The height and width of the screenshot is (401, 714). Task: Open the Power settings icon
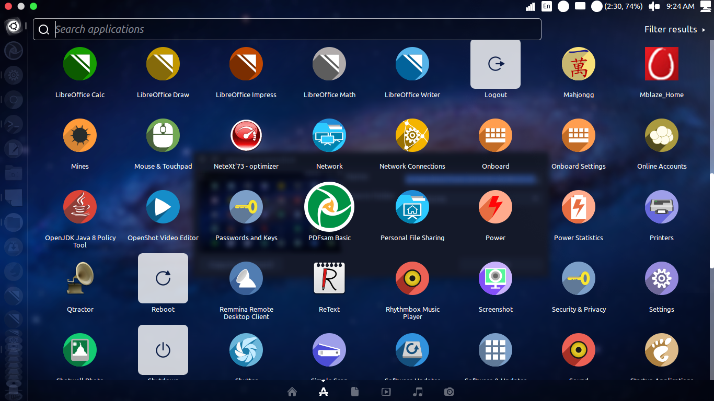pos(496,207)
